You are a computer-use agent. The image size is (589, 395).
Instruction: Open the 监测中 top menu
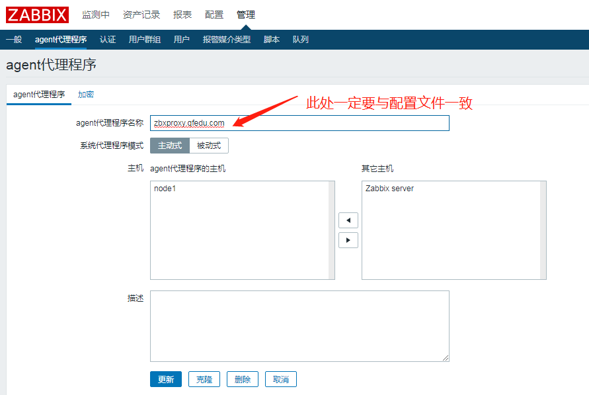96,15
